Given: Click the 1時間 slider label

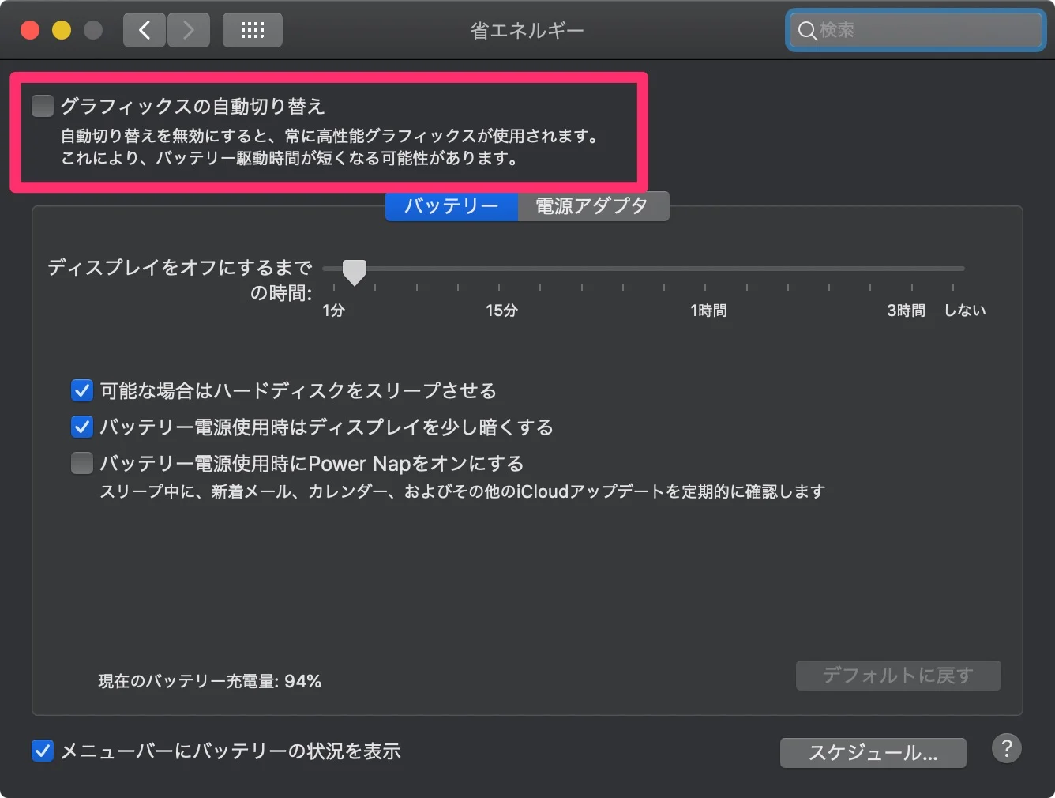Looking at the screenshot, I should [x=708, y=311].
